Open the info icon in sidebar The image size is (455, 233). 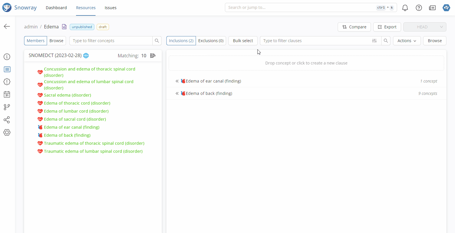[x=7, y=57]
